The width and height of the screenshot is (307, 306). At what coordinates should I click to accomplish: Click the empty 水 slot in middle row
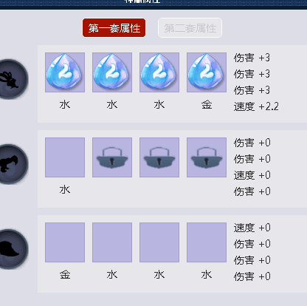(x=65, y=157)
